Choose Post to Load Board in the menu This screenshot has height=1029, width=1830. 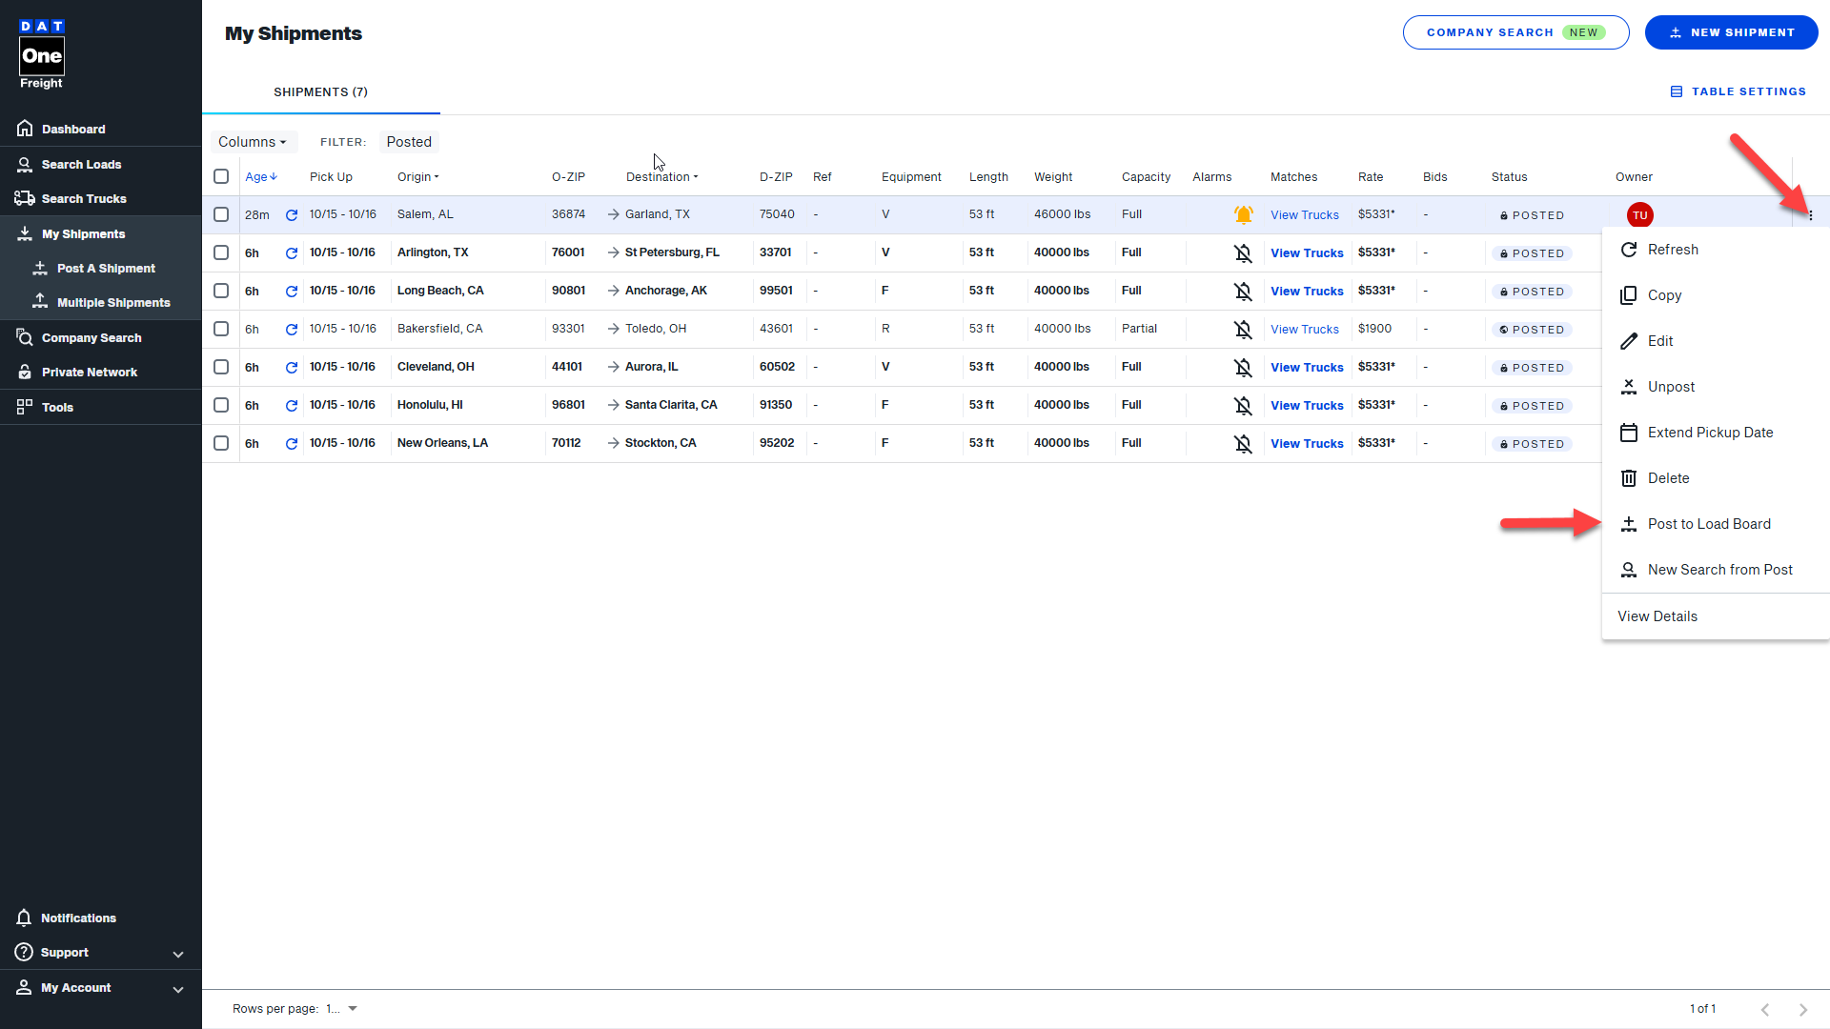[x=1708, y=524]
